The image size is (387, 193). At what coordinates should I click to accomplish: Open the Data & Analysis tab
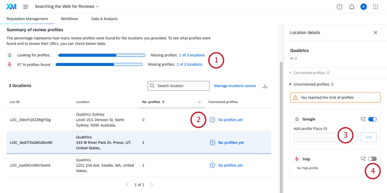pyautogui.click(x=104, y=19)
